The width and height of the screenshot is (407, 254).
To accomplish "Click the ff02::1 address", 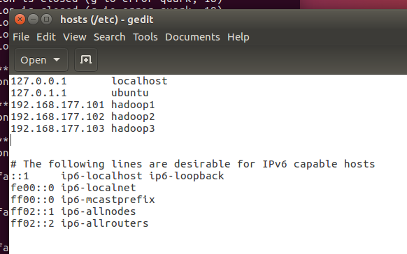I will click(32, 212).
